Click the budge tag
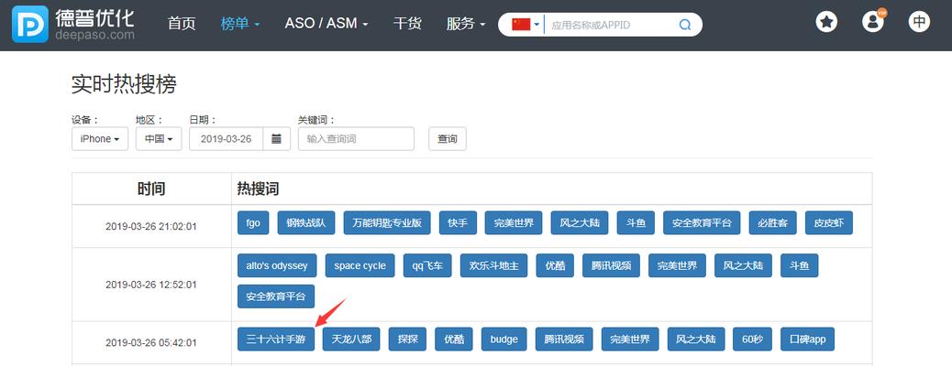 tap(504, 339)
